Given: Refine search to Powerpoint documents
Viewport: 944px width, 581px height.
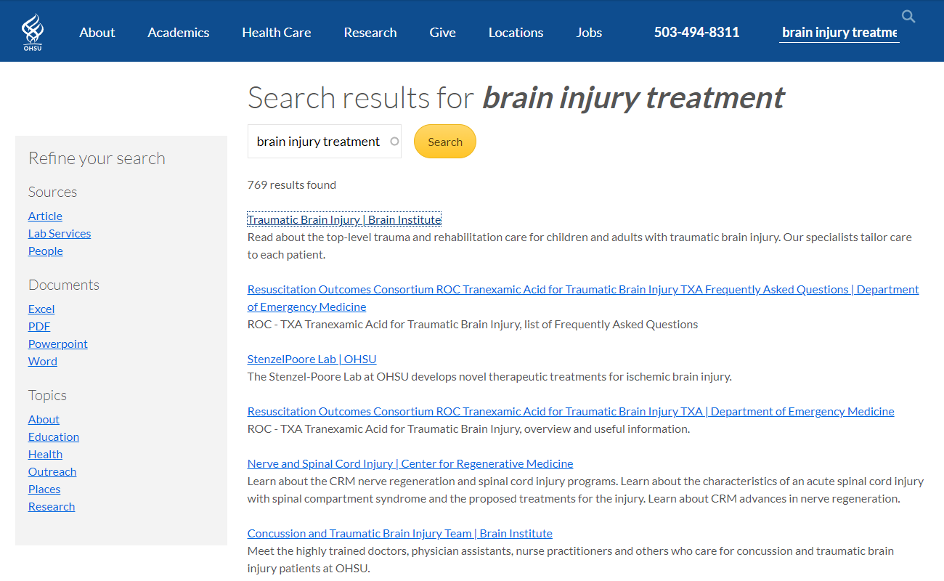Looking at the screenshot, I should tap(58, 344).
